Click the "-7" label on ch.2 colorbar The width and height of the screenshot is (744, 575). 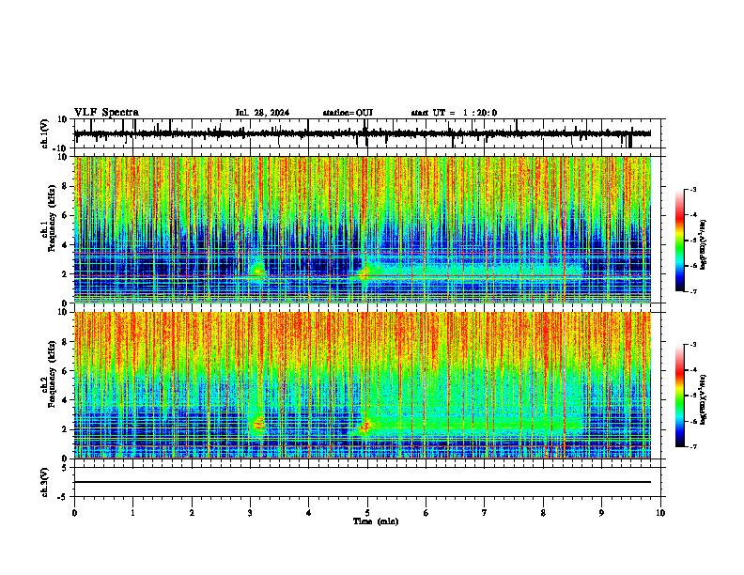tap(693, 446)
